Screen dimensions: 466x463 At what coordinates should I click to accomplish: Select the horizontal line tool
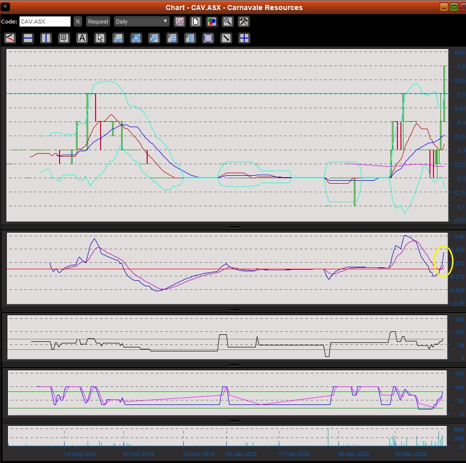(x=28, y=38)
